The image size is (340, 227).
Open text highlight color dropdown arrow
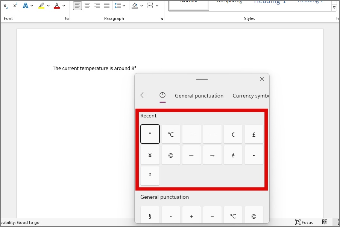tap(49, 6)
